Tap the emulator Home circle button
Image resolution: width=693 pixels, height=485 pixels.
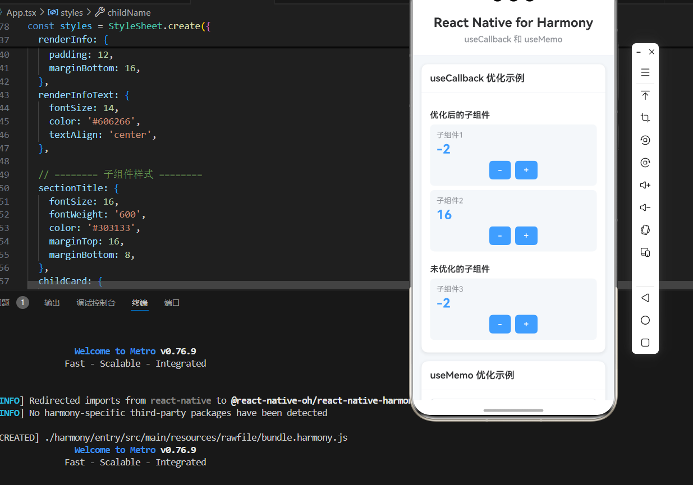(x=645, y=320)
